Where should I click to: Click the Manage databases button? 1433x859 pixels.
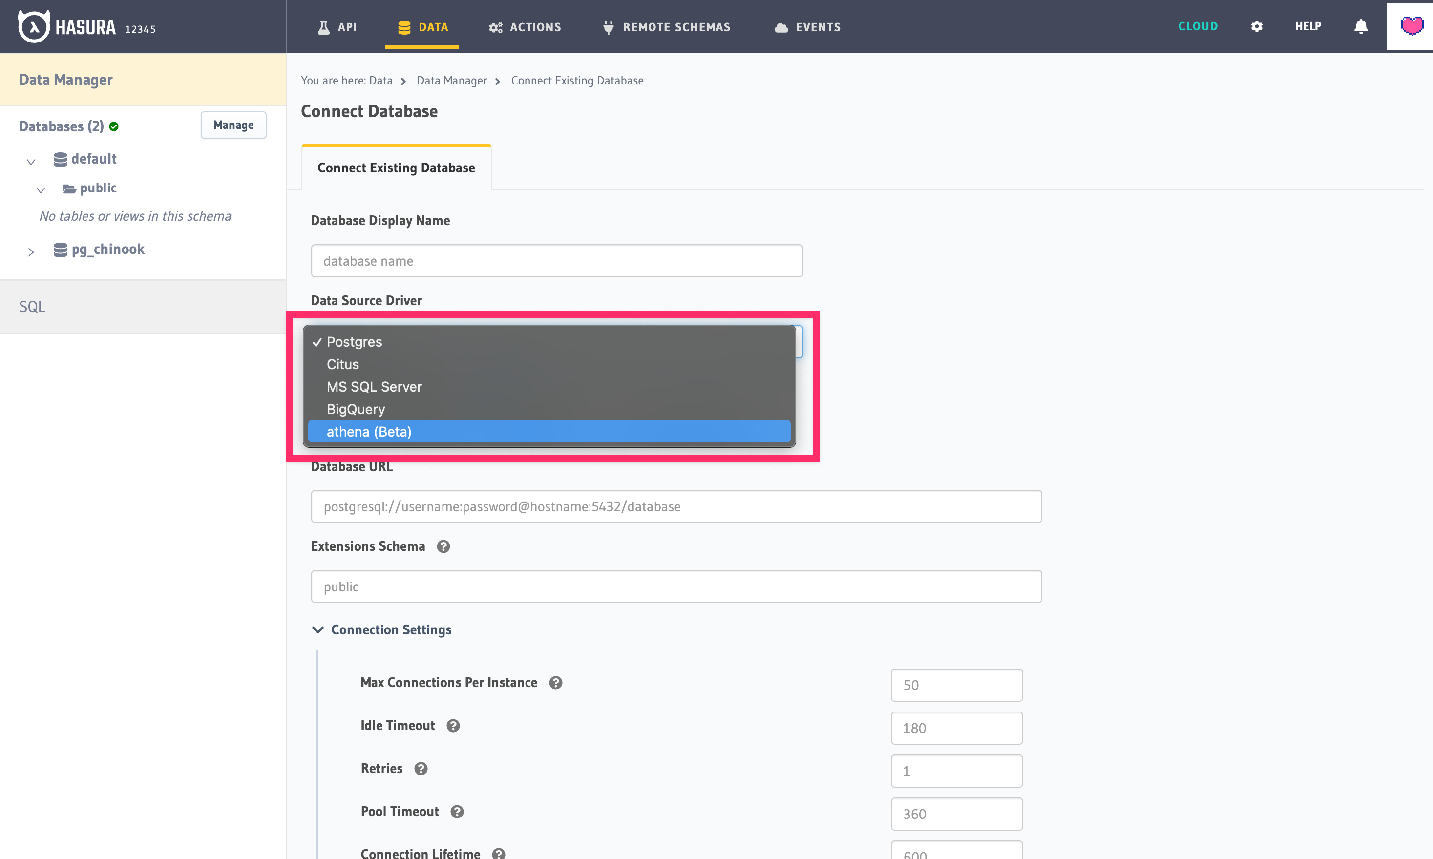[233, 125]
